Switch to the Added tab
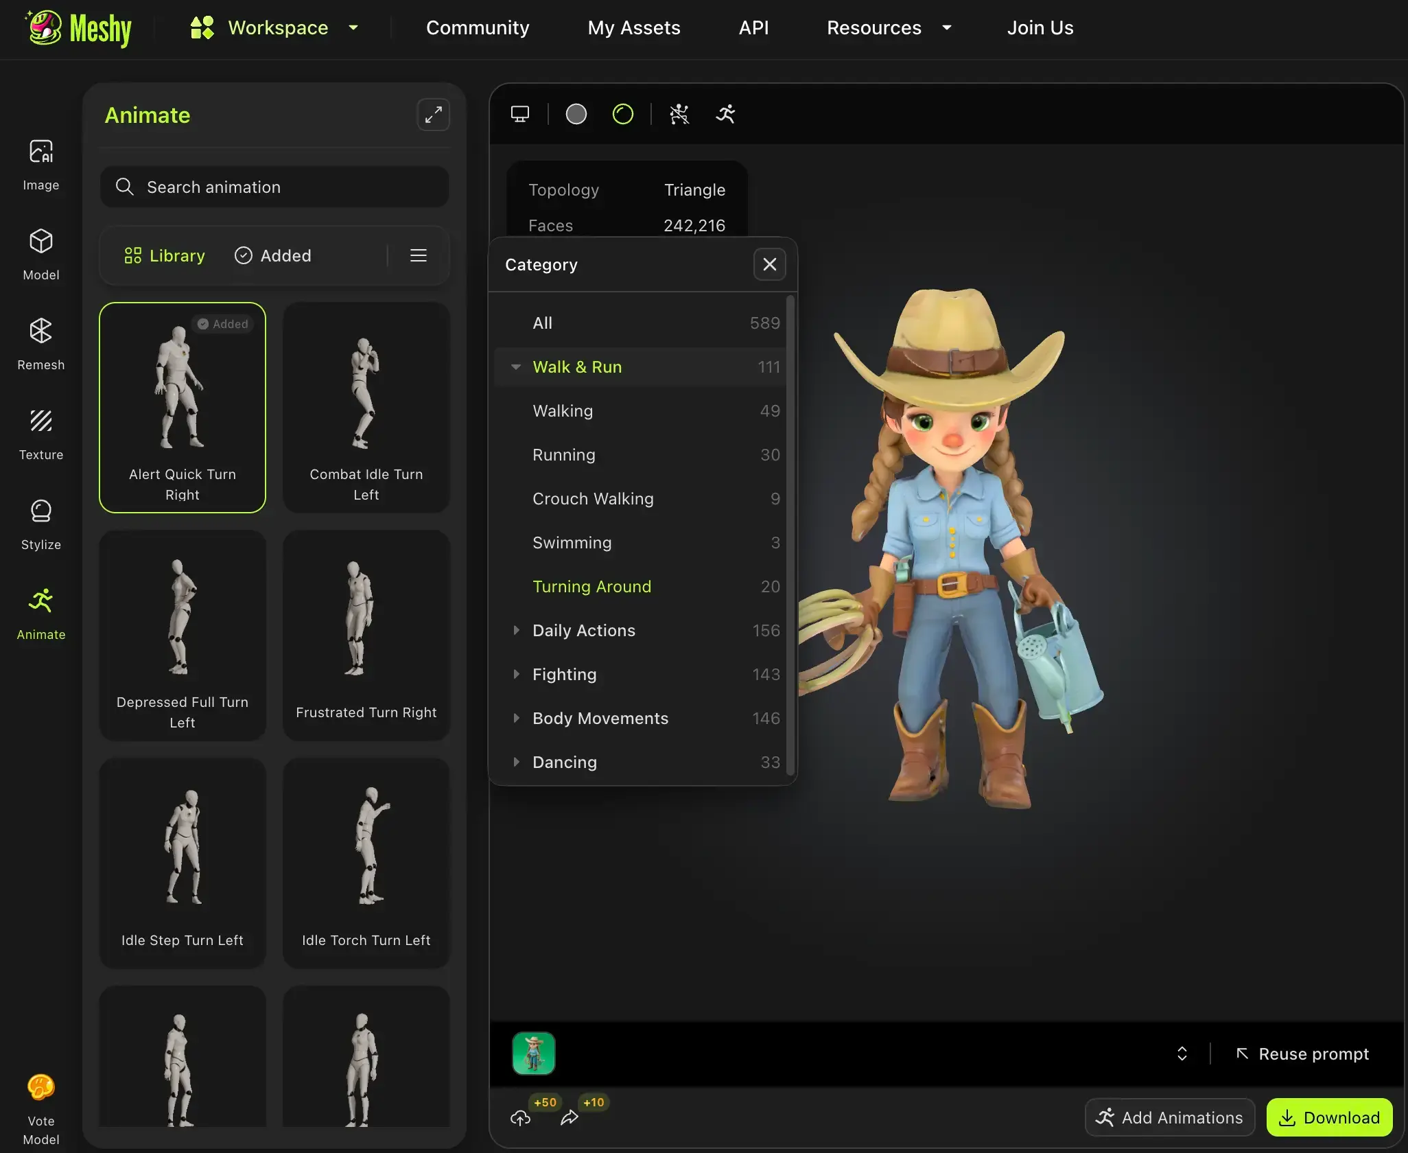 (x=272, y=255)
